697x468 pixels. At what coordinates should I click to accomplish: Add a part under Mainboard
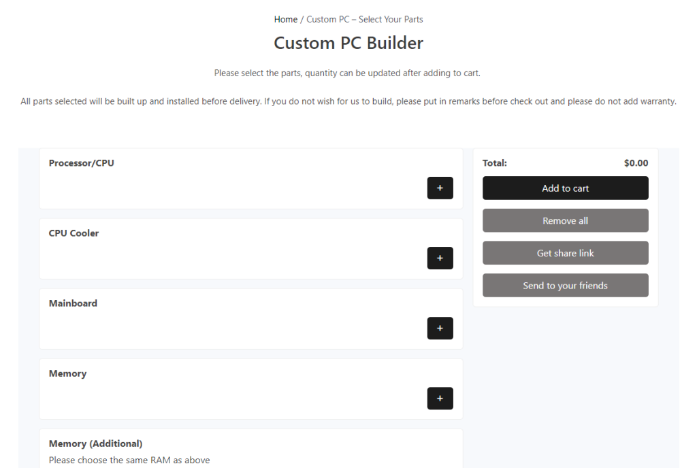[x=440, y=328]
